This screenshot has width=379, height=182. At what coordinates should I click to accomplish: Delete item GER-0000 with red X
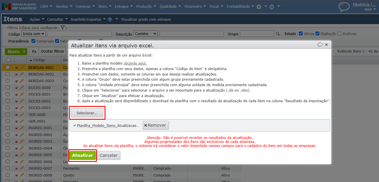pyautogui.click(x=16, y=115)
